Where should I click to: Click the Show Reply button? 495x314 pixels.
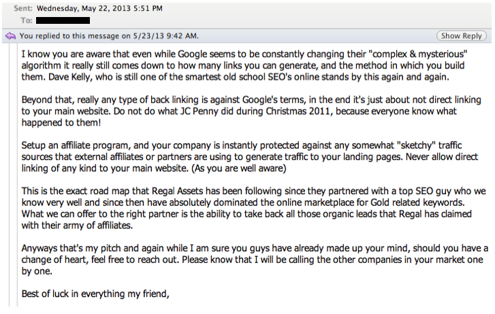click(x=461, y=35)
